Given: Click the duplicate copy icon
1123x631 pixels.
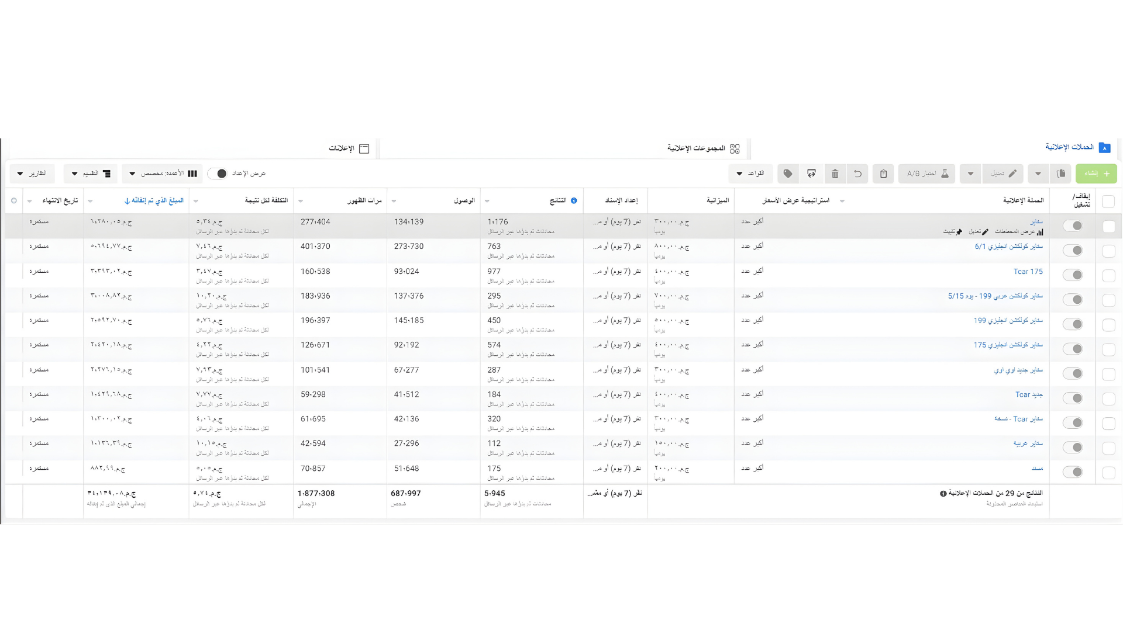Looking at the screenshot, I should (x=1060, y=174).
